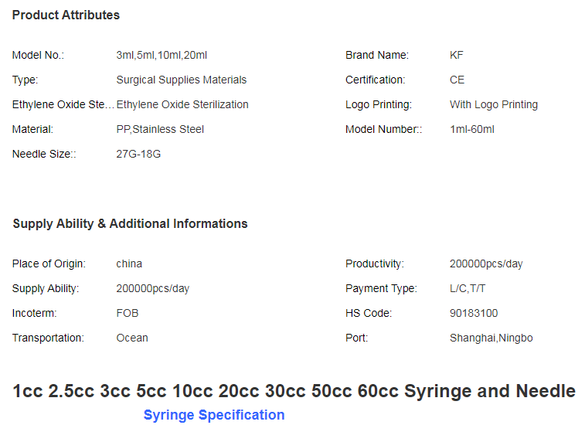Click the Productivity 200000pcs/day value
This screenshot has height=425, width=585.
coord(486,263)
